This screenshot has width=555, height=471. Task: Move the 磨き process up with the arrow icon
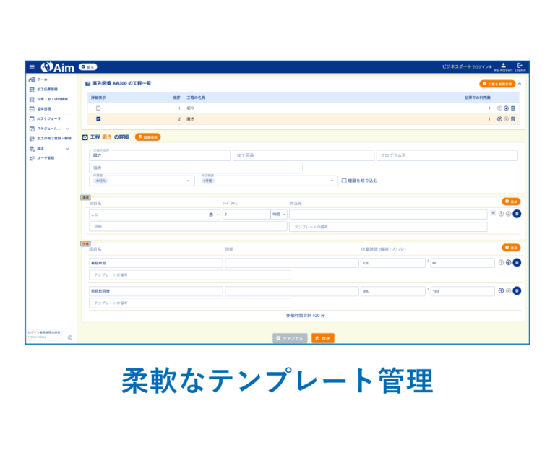(499, 118)
